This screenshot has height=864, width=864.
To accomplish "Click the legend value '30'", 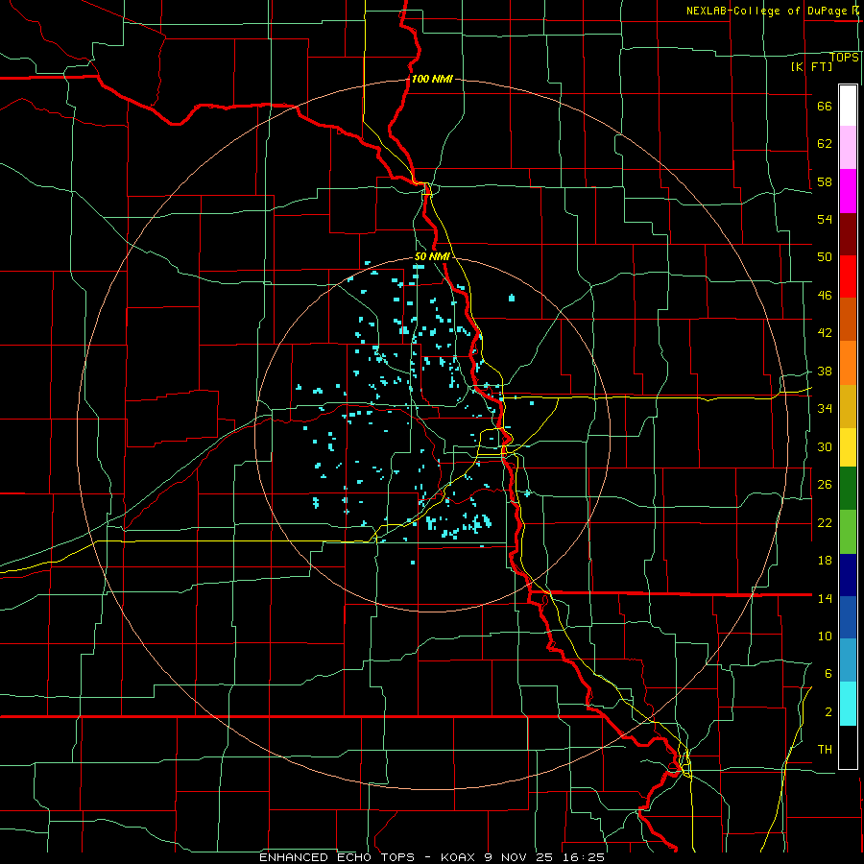I will coord(825,446).
